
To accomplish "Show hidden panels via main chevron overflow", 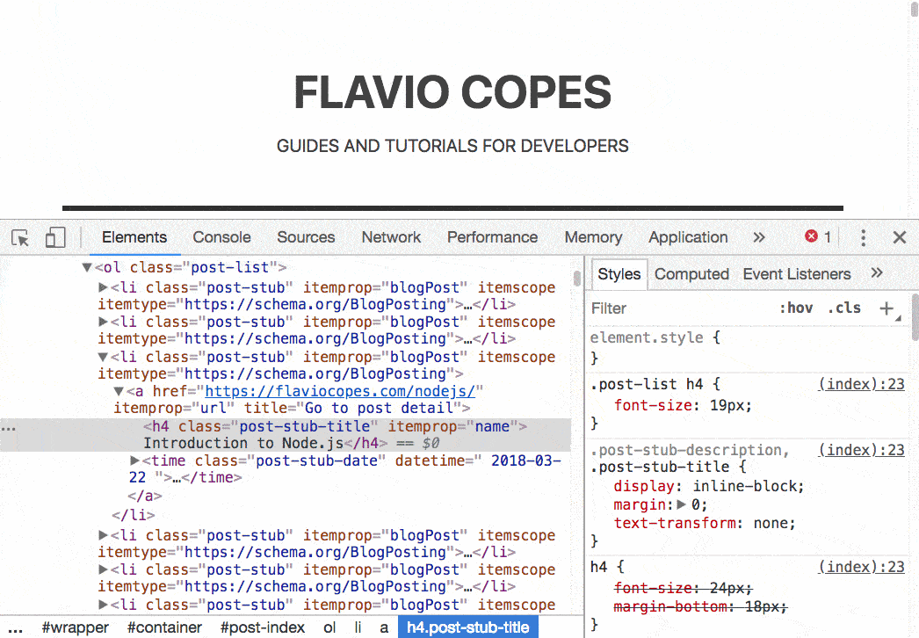I will (759, 237).
